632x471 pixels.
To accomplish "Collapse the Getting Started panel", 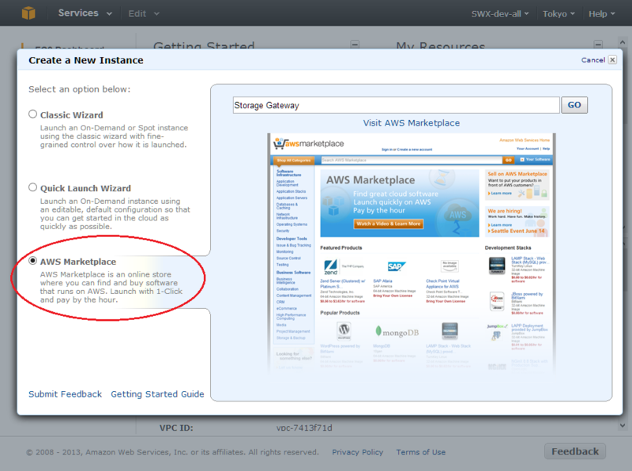I will [x=355, y=44].
